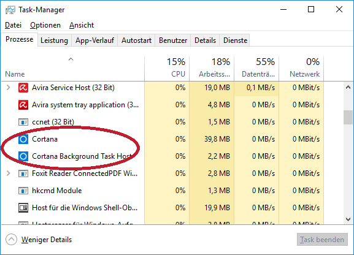Click the Windows Shell host process icon
The width and height of the screenshot is (354, 255).
click(x=23, y=208)
